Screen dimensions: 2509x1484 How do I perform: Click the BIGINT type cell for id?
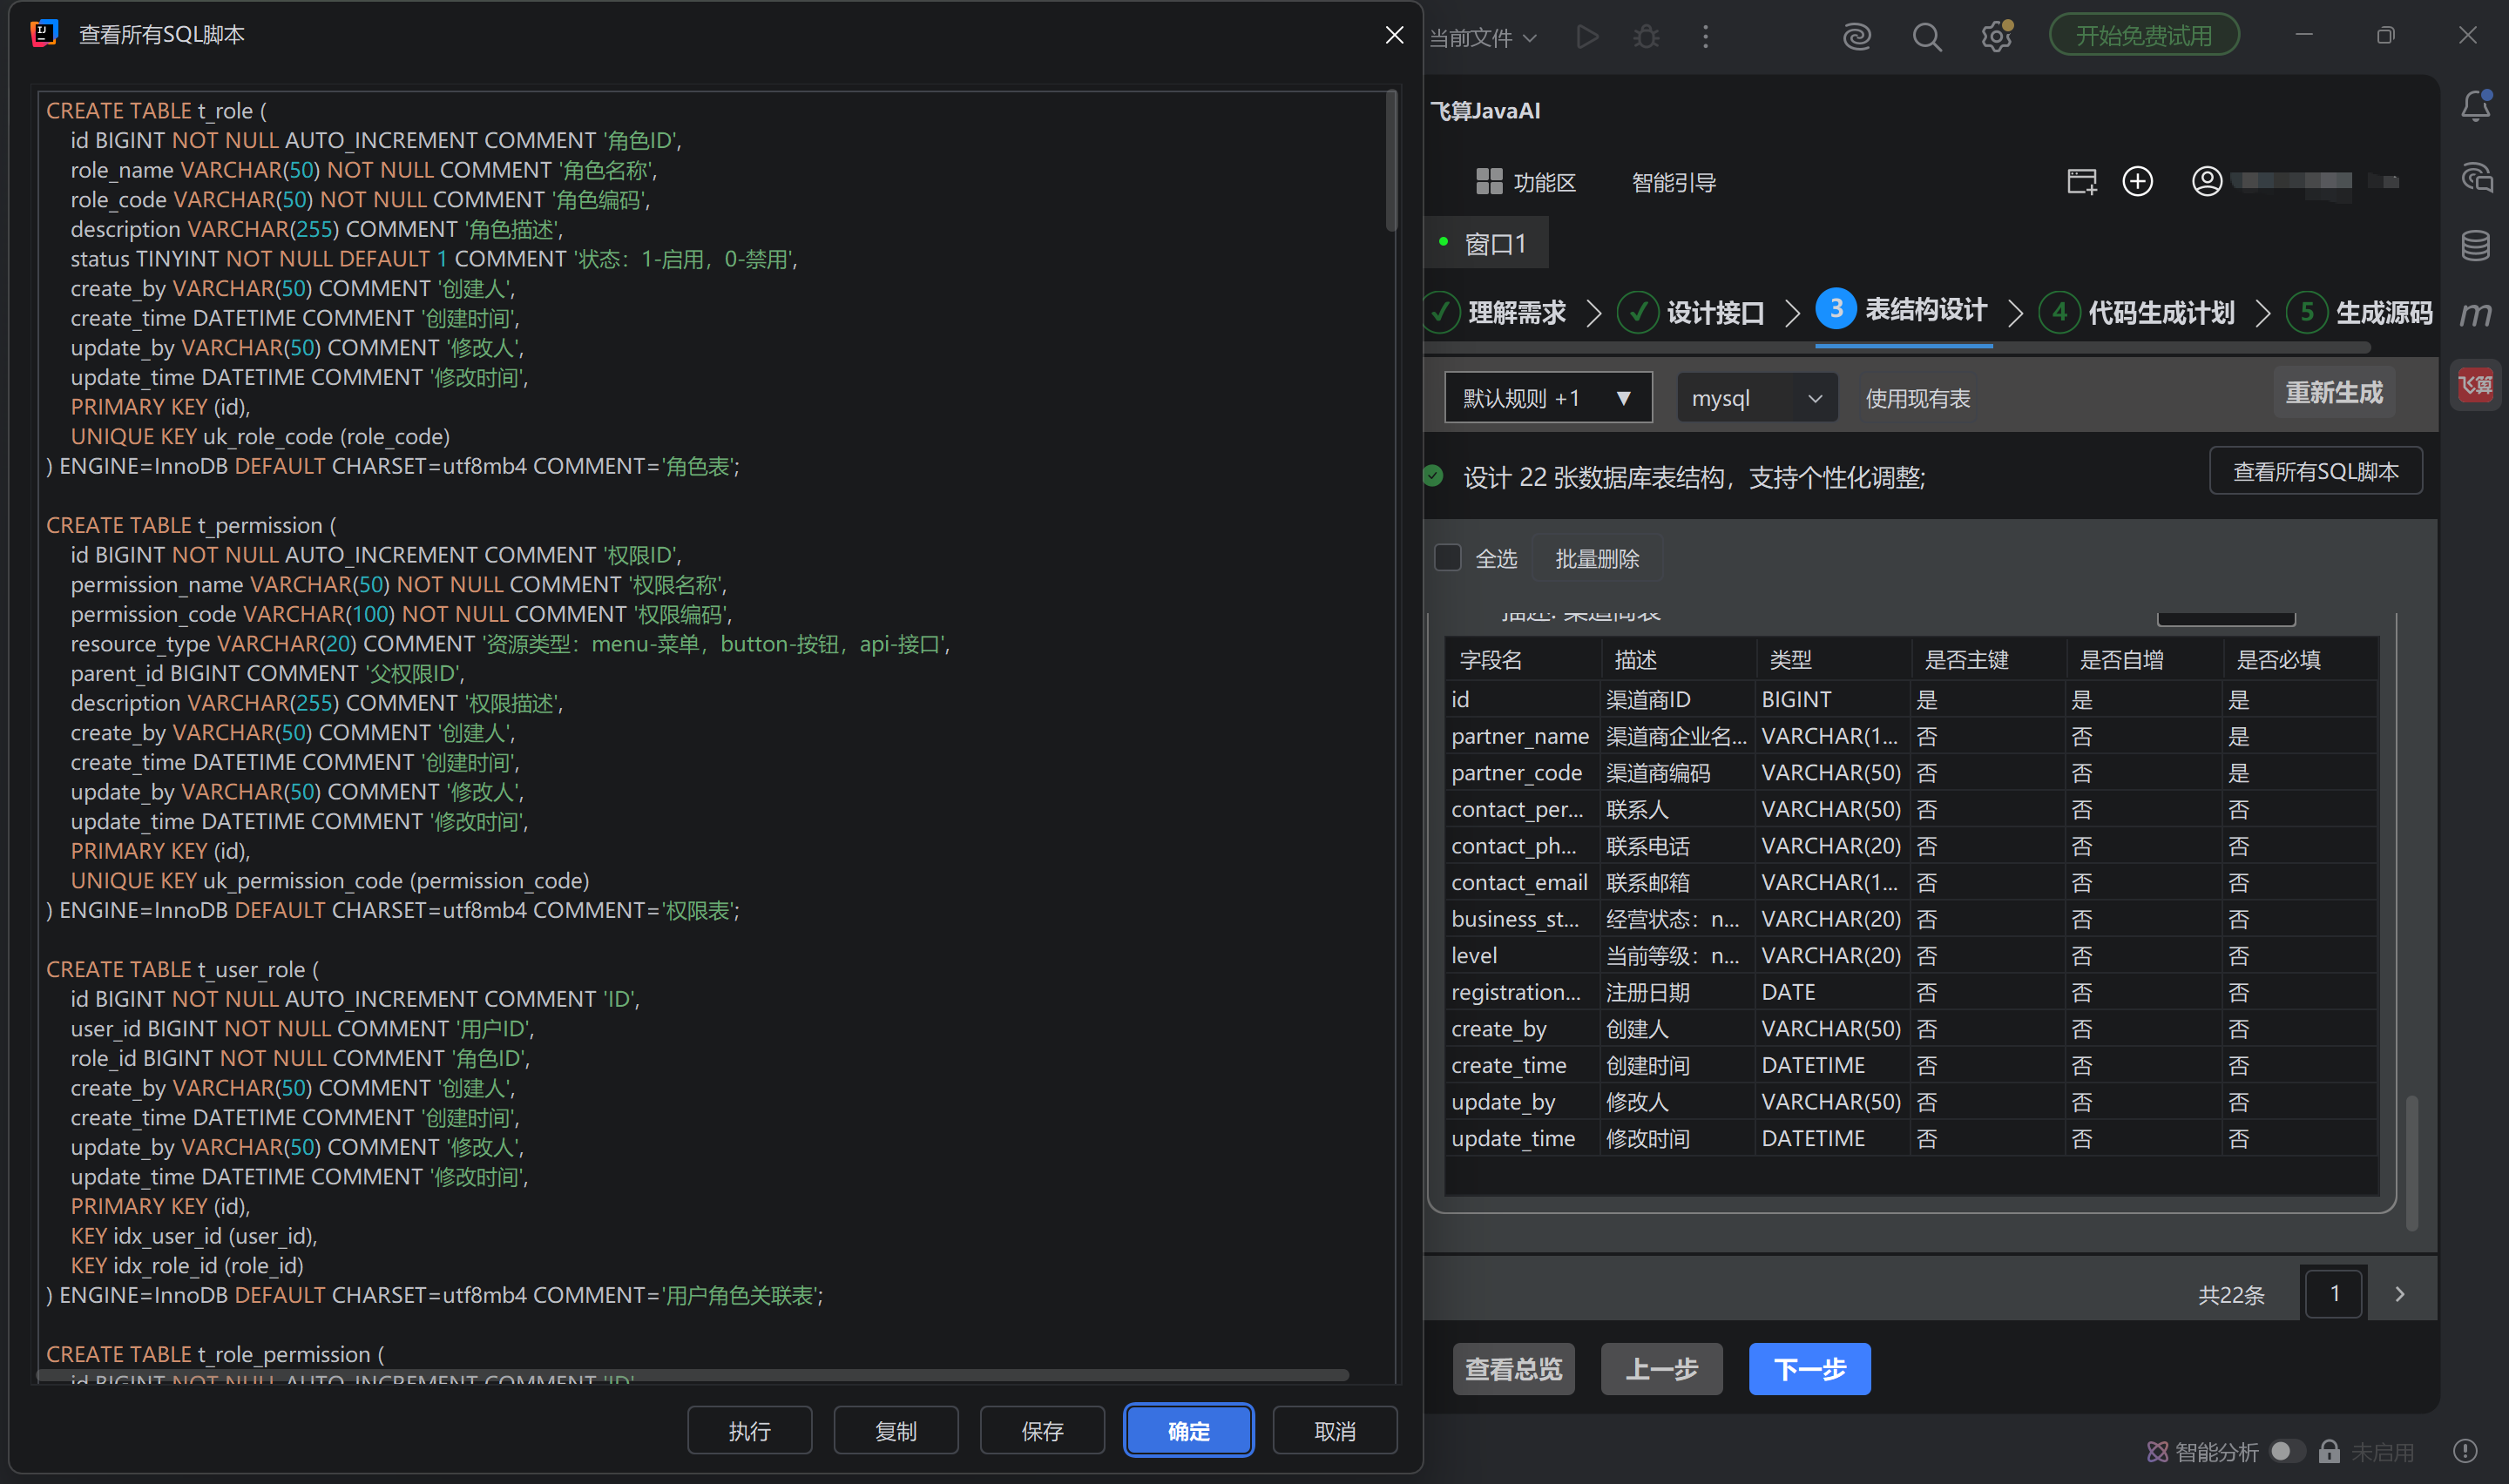tap(1832, 699)
